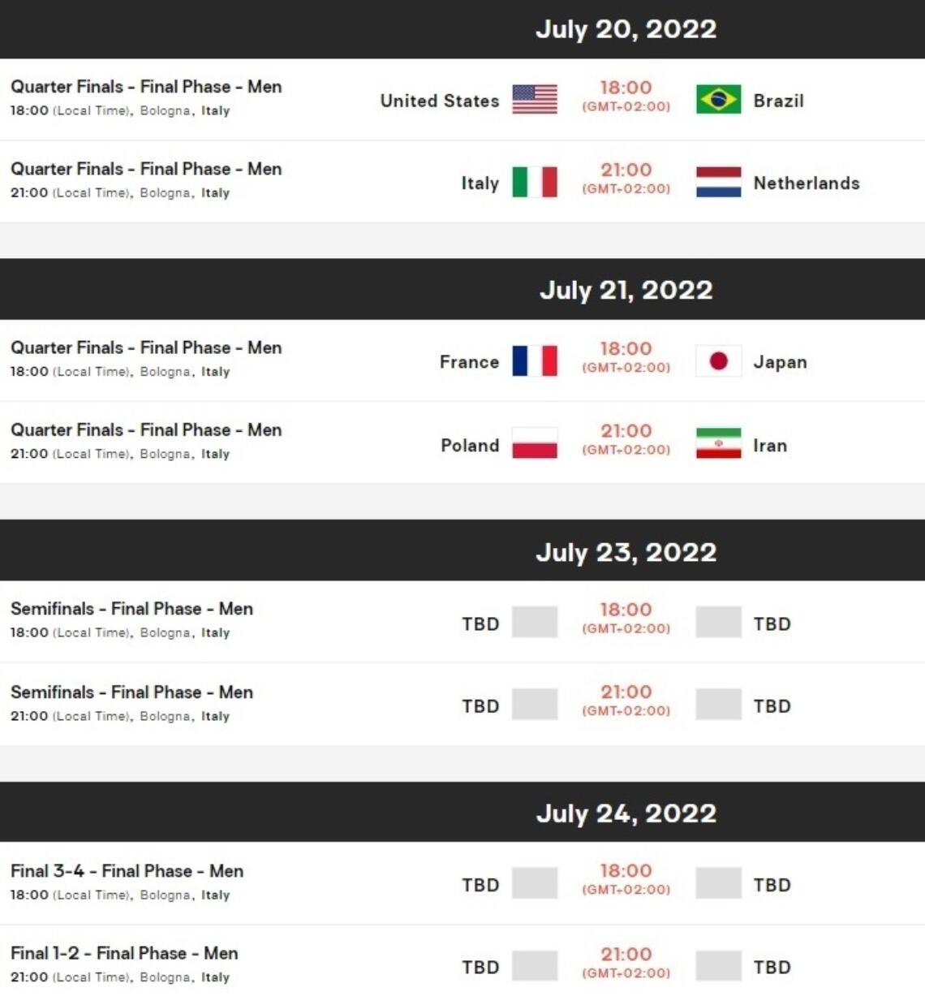
Task: Open the Netherlands team link
Action: point(806,183)
